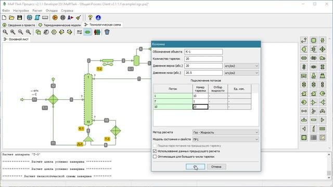Image resolution: width=333 pixels, height=187 pixels.
Task: Click log panel scrollbar down arrow
Action: point(329,178)
